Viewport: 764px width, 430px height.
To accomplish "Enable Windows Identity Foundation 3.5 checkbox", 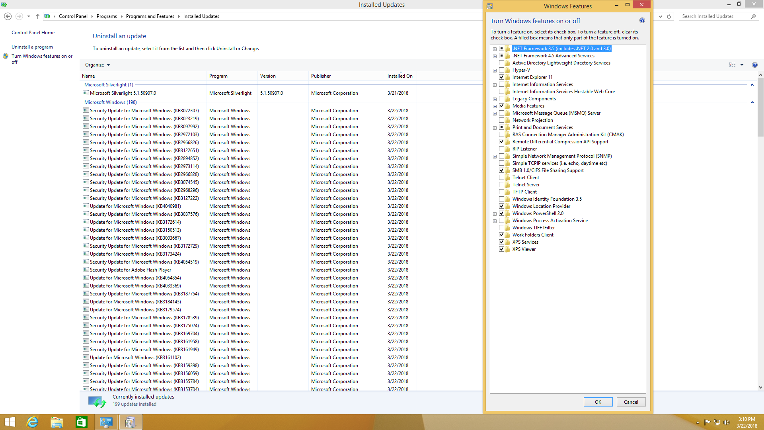I will pyautogui.click(x=502, y=199).
